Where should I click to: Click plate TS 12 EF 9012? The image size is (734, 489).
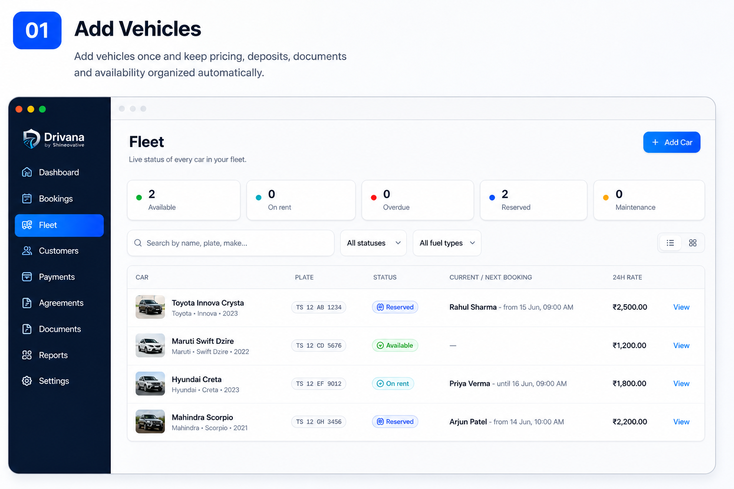[x=319, y=383]
